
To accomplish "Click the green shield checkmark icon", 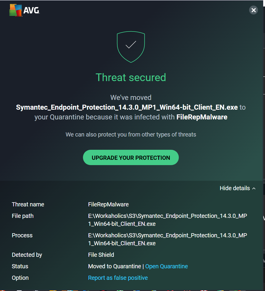I will pyautogui.click(x=131, y=47).
